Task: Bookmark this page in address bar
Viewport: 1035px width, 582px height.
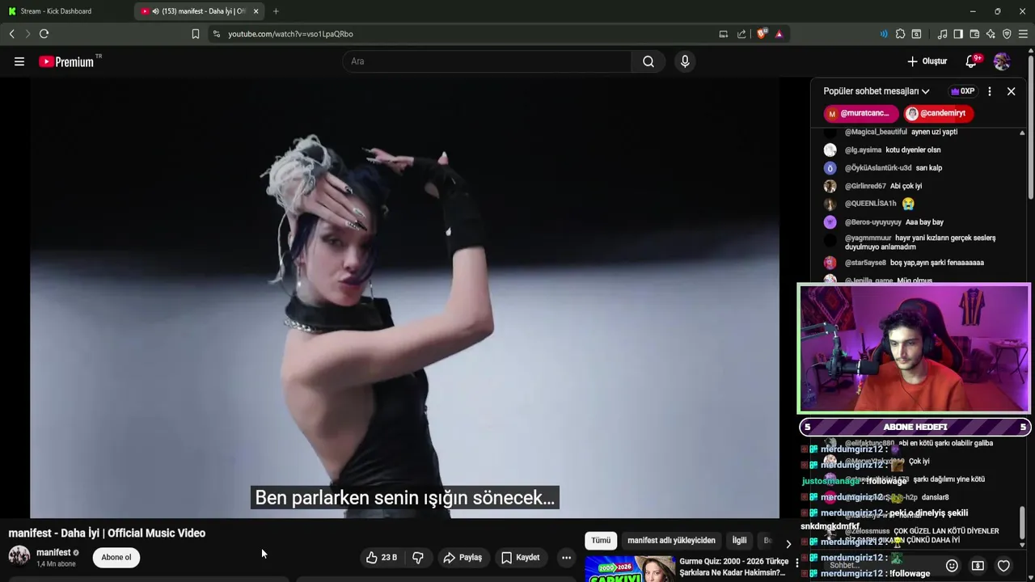Action: pyautogui.click(x=195, y=34)
